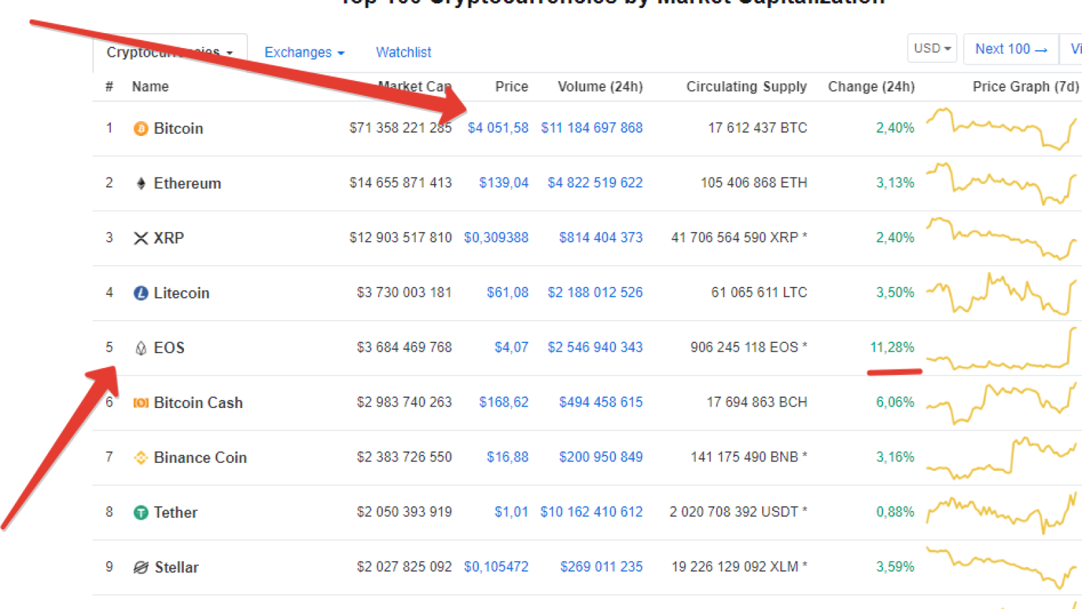Select Bitcoin market cap $71 358 221 285
The image size is (1082, 609).
(x=400, y=128)
